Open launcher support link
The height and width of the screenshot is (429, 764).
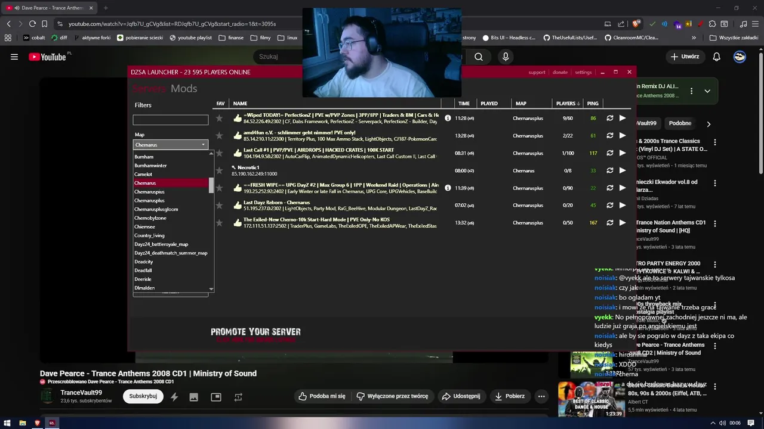(537, 72)
